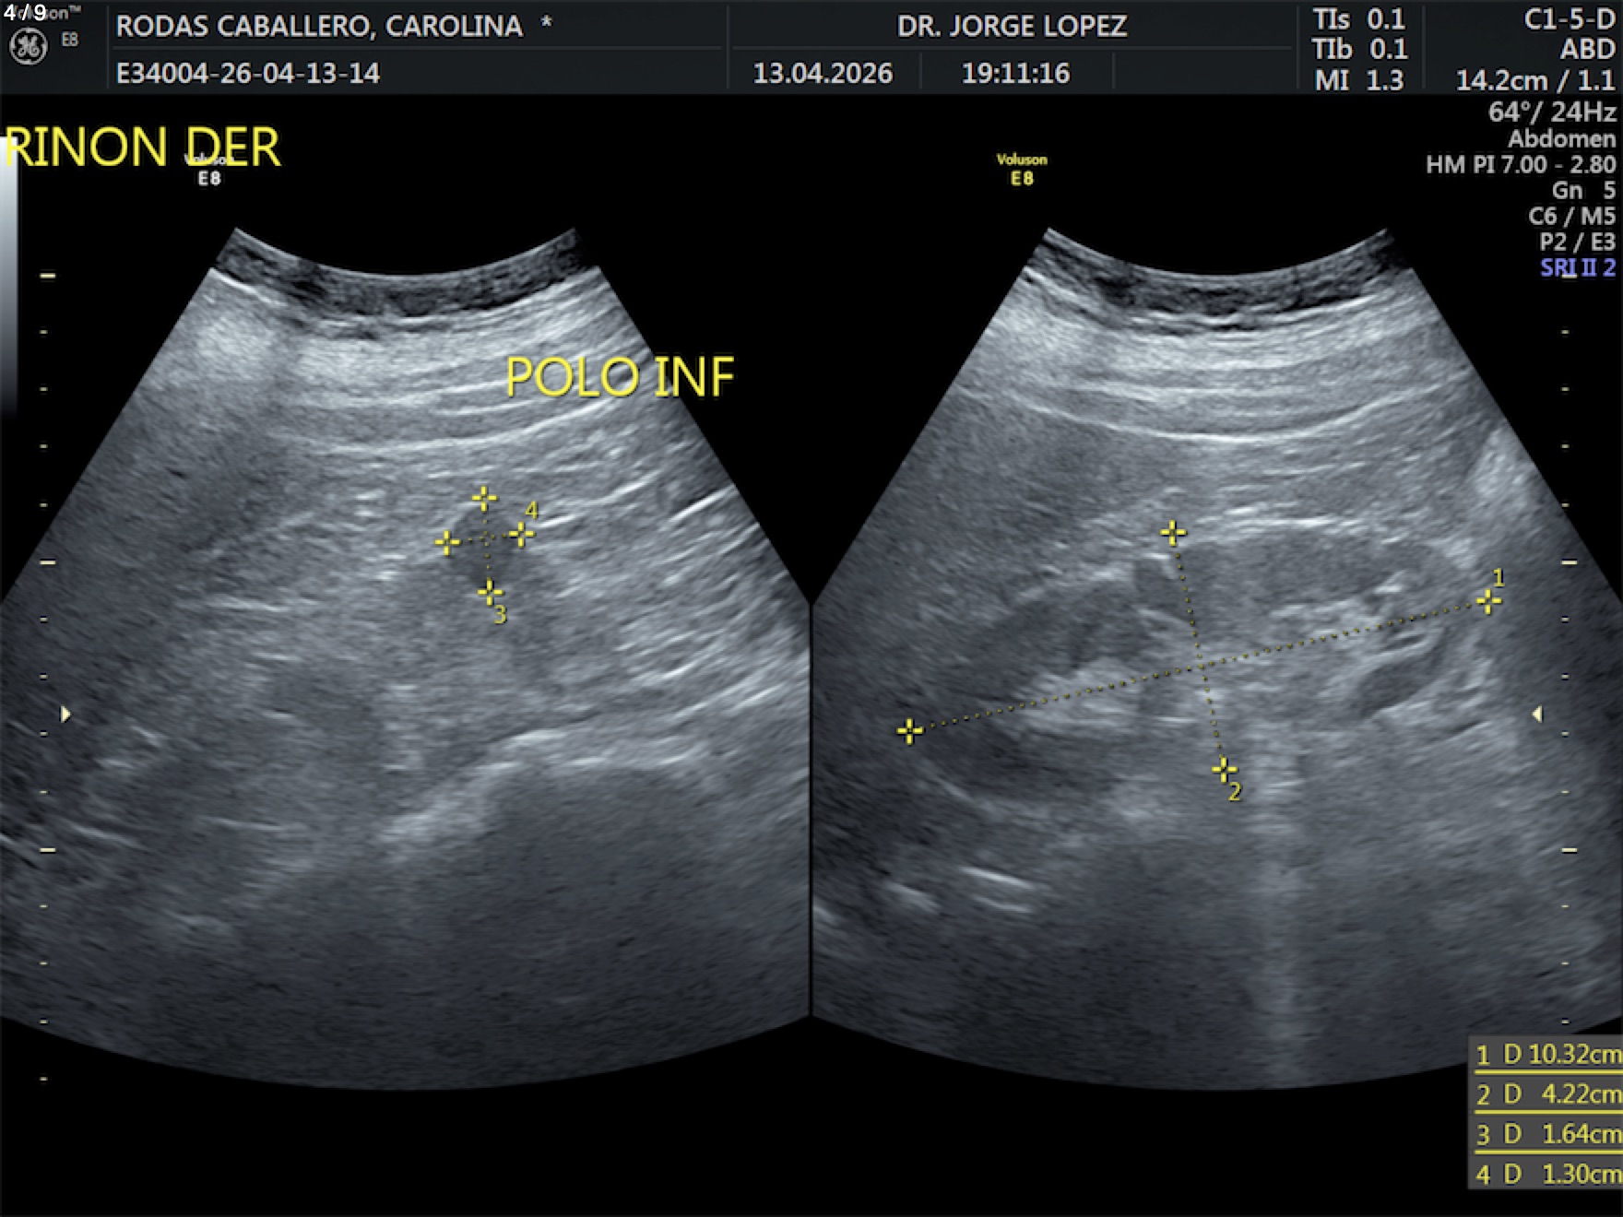Select the 3 D 1.64cm measurement row
Viewport: 1623px width, 1217px height.
tap(1546, 1134)
